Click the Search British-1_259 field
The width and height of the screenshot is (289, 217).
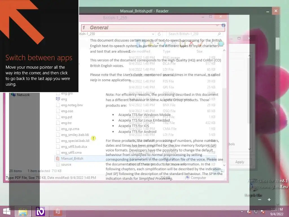[194, 34]
